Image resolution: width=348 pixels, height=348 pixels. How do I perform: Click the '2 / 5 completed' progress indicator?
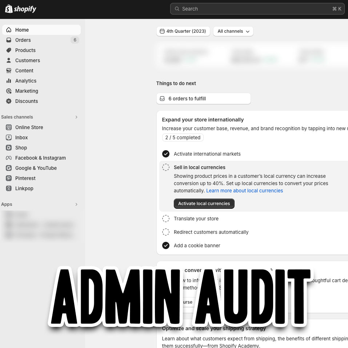[183, 137]
